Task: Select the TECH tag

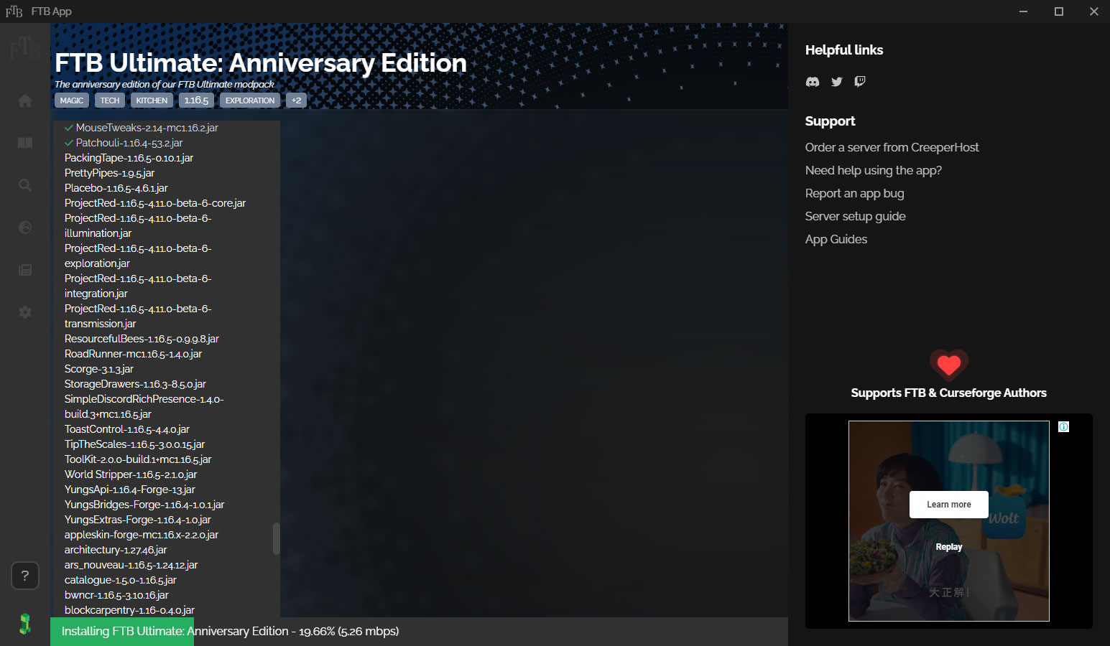Action: [x=110, y=100]
